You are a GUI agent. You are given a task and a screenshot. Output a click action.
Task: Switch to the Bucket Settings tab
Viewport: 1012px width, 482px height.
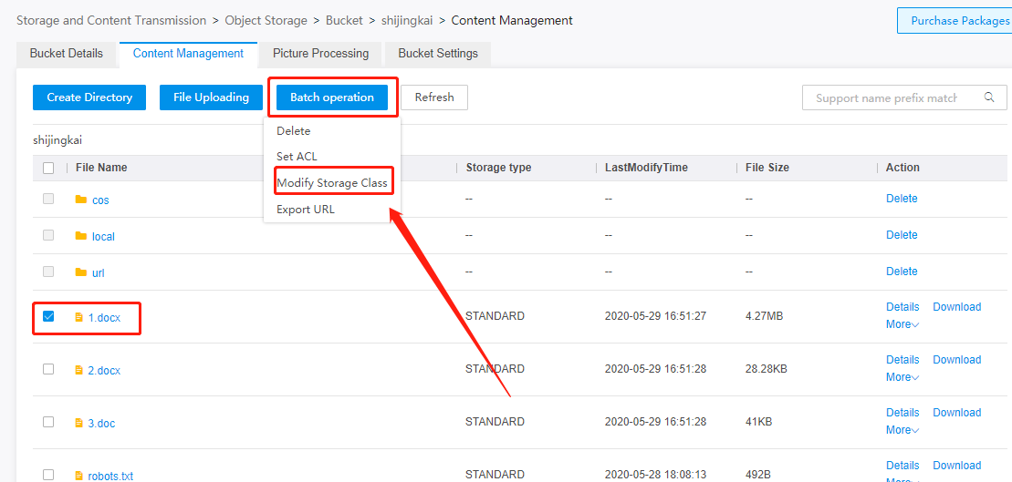click(438, 54)
